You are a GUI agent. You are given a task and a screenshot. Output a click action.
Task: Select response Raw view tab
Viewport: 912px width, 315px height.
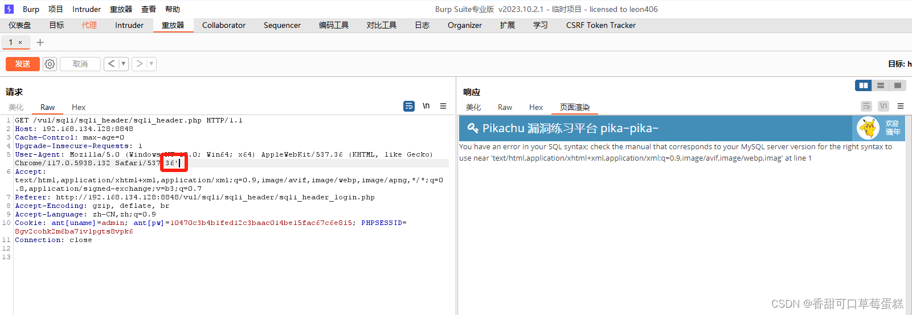point(505,107)
